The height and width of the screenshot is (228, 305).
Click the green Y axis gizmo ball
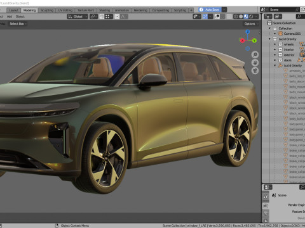coord(254,41)
